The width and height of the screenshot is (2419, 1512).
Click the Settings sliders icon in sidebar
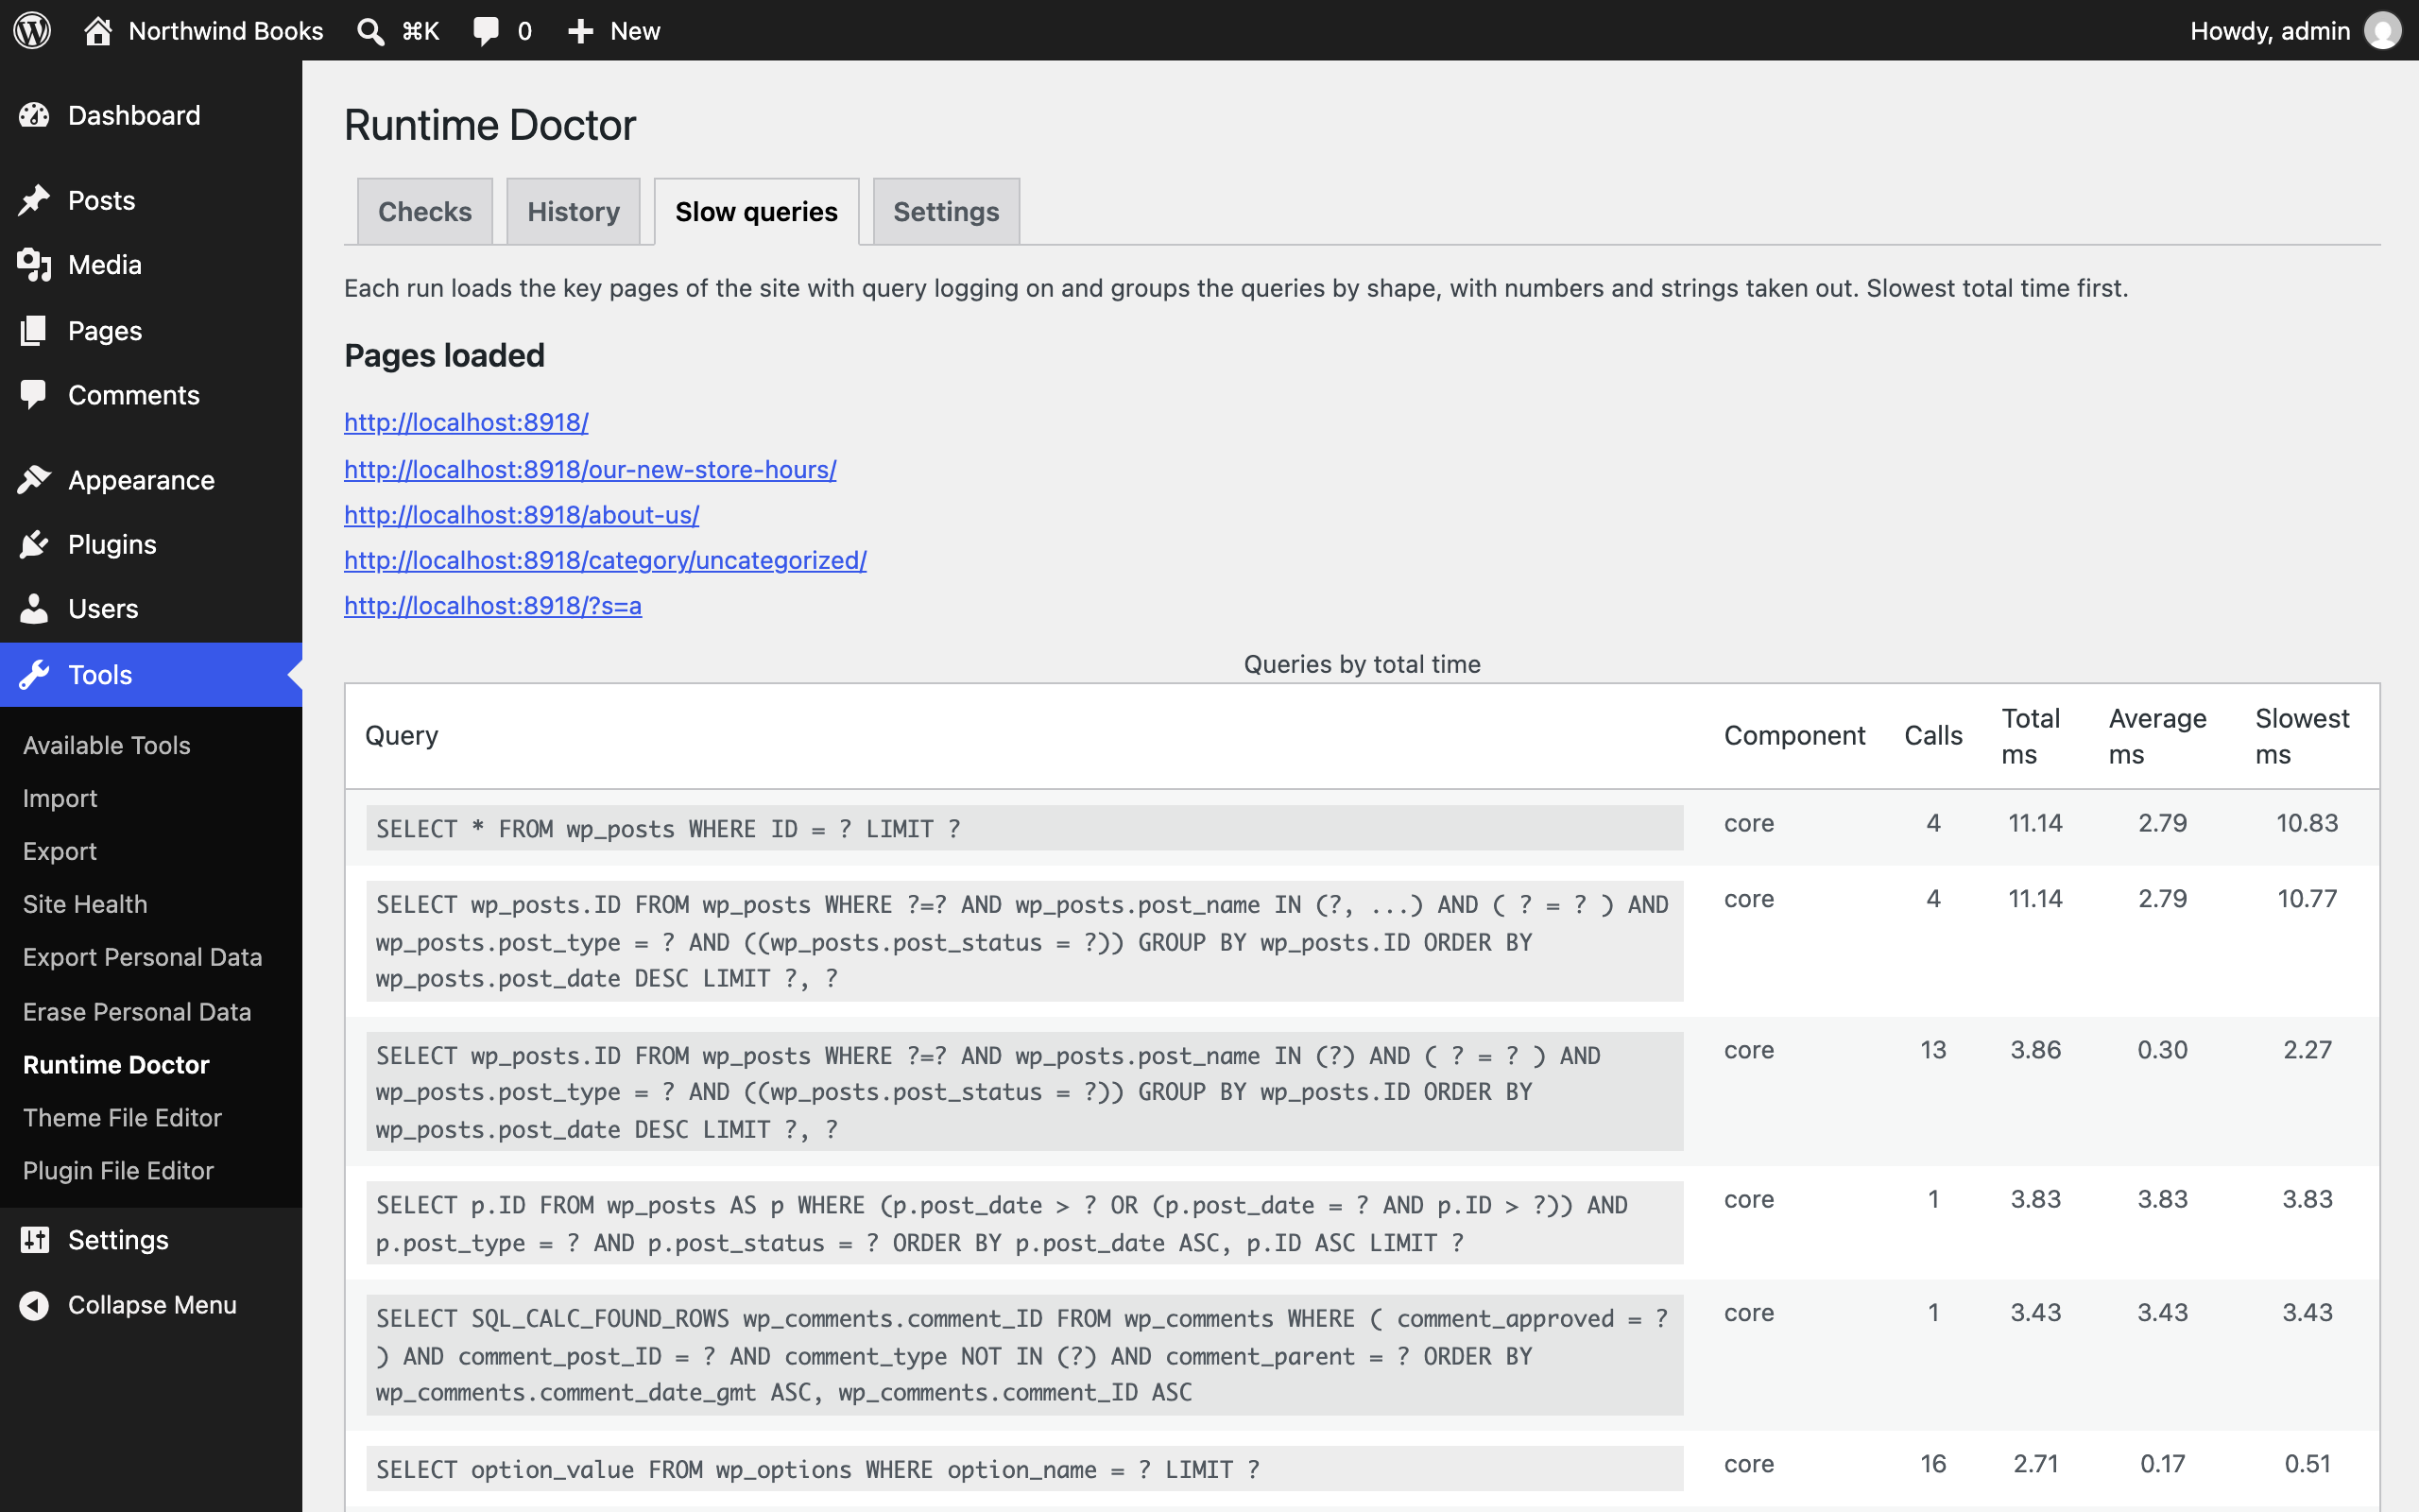coord(34,1239)
